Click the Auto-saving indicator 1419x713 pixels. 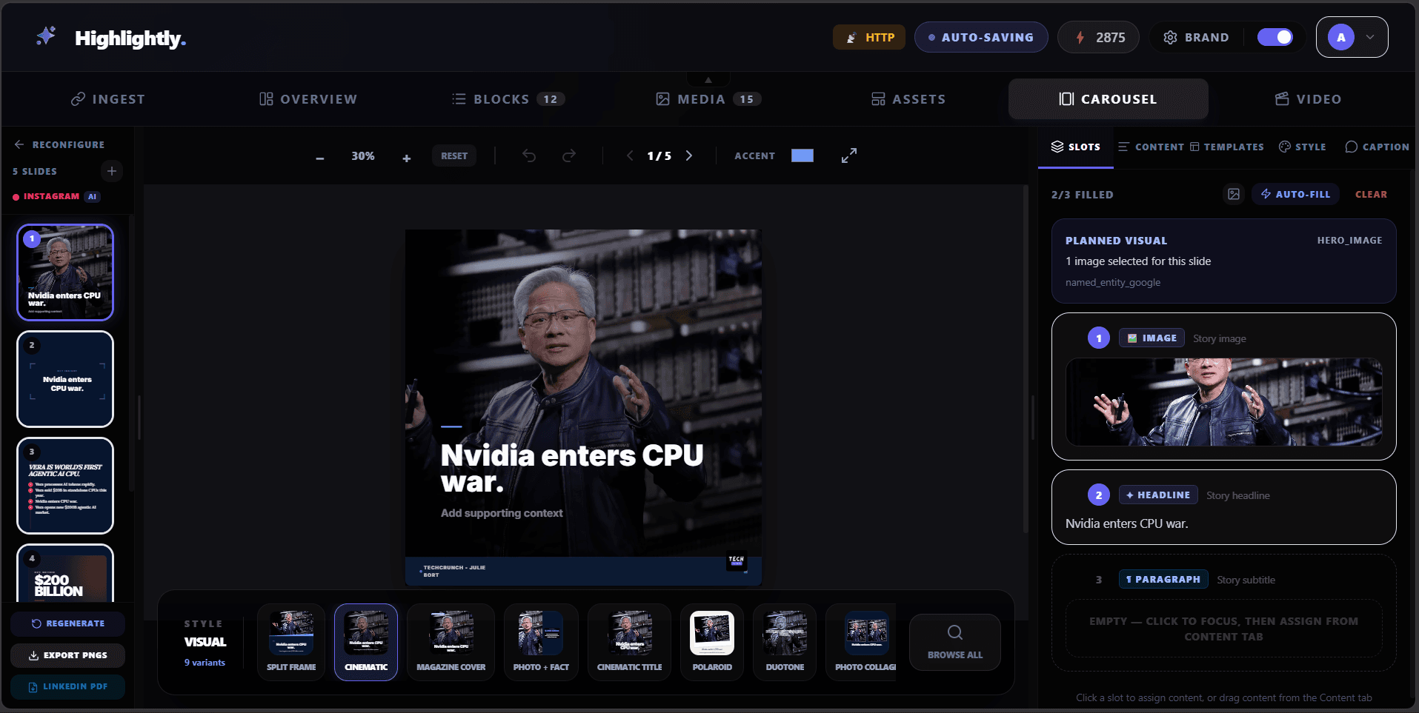point(981,37)
